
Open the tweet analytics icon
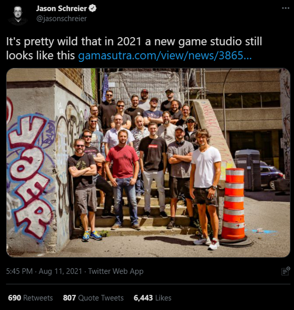285,271
